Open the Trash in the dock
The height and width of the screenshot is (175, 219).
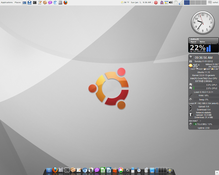coord(146,170)
